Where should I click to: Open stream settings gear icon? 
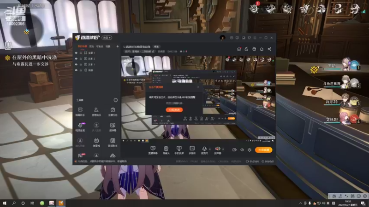250,150
